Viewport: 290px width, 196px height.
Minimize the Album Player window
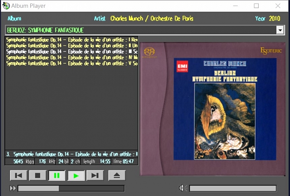(235, 6)
